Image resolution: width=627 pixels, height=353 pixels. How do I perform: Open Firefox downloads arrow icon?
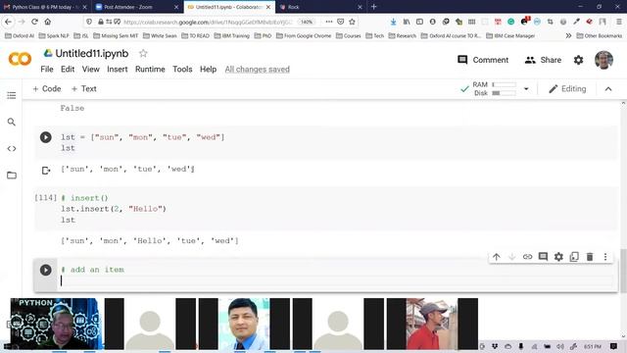click(x=393, y=22)
